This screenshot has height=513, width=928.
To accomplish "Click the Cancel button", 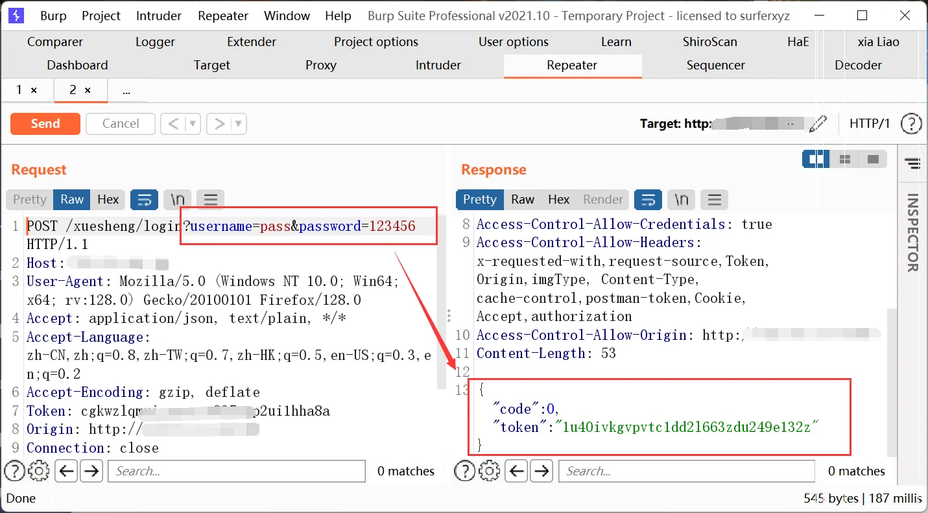I will pyautogui.click(x=120, y=123).
